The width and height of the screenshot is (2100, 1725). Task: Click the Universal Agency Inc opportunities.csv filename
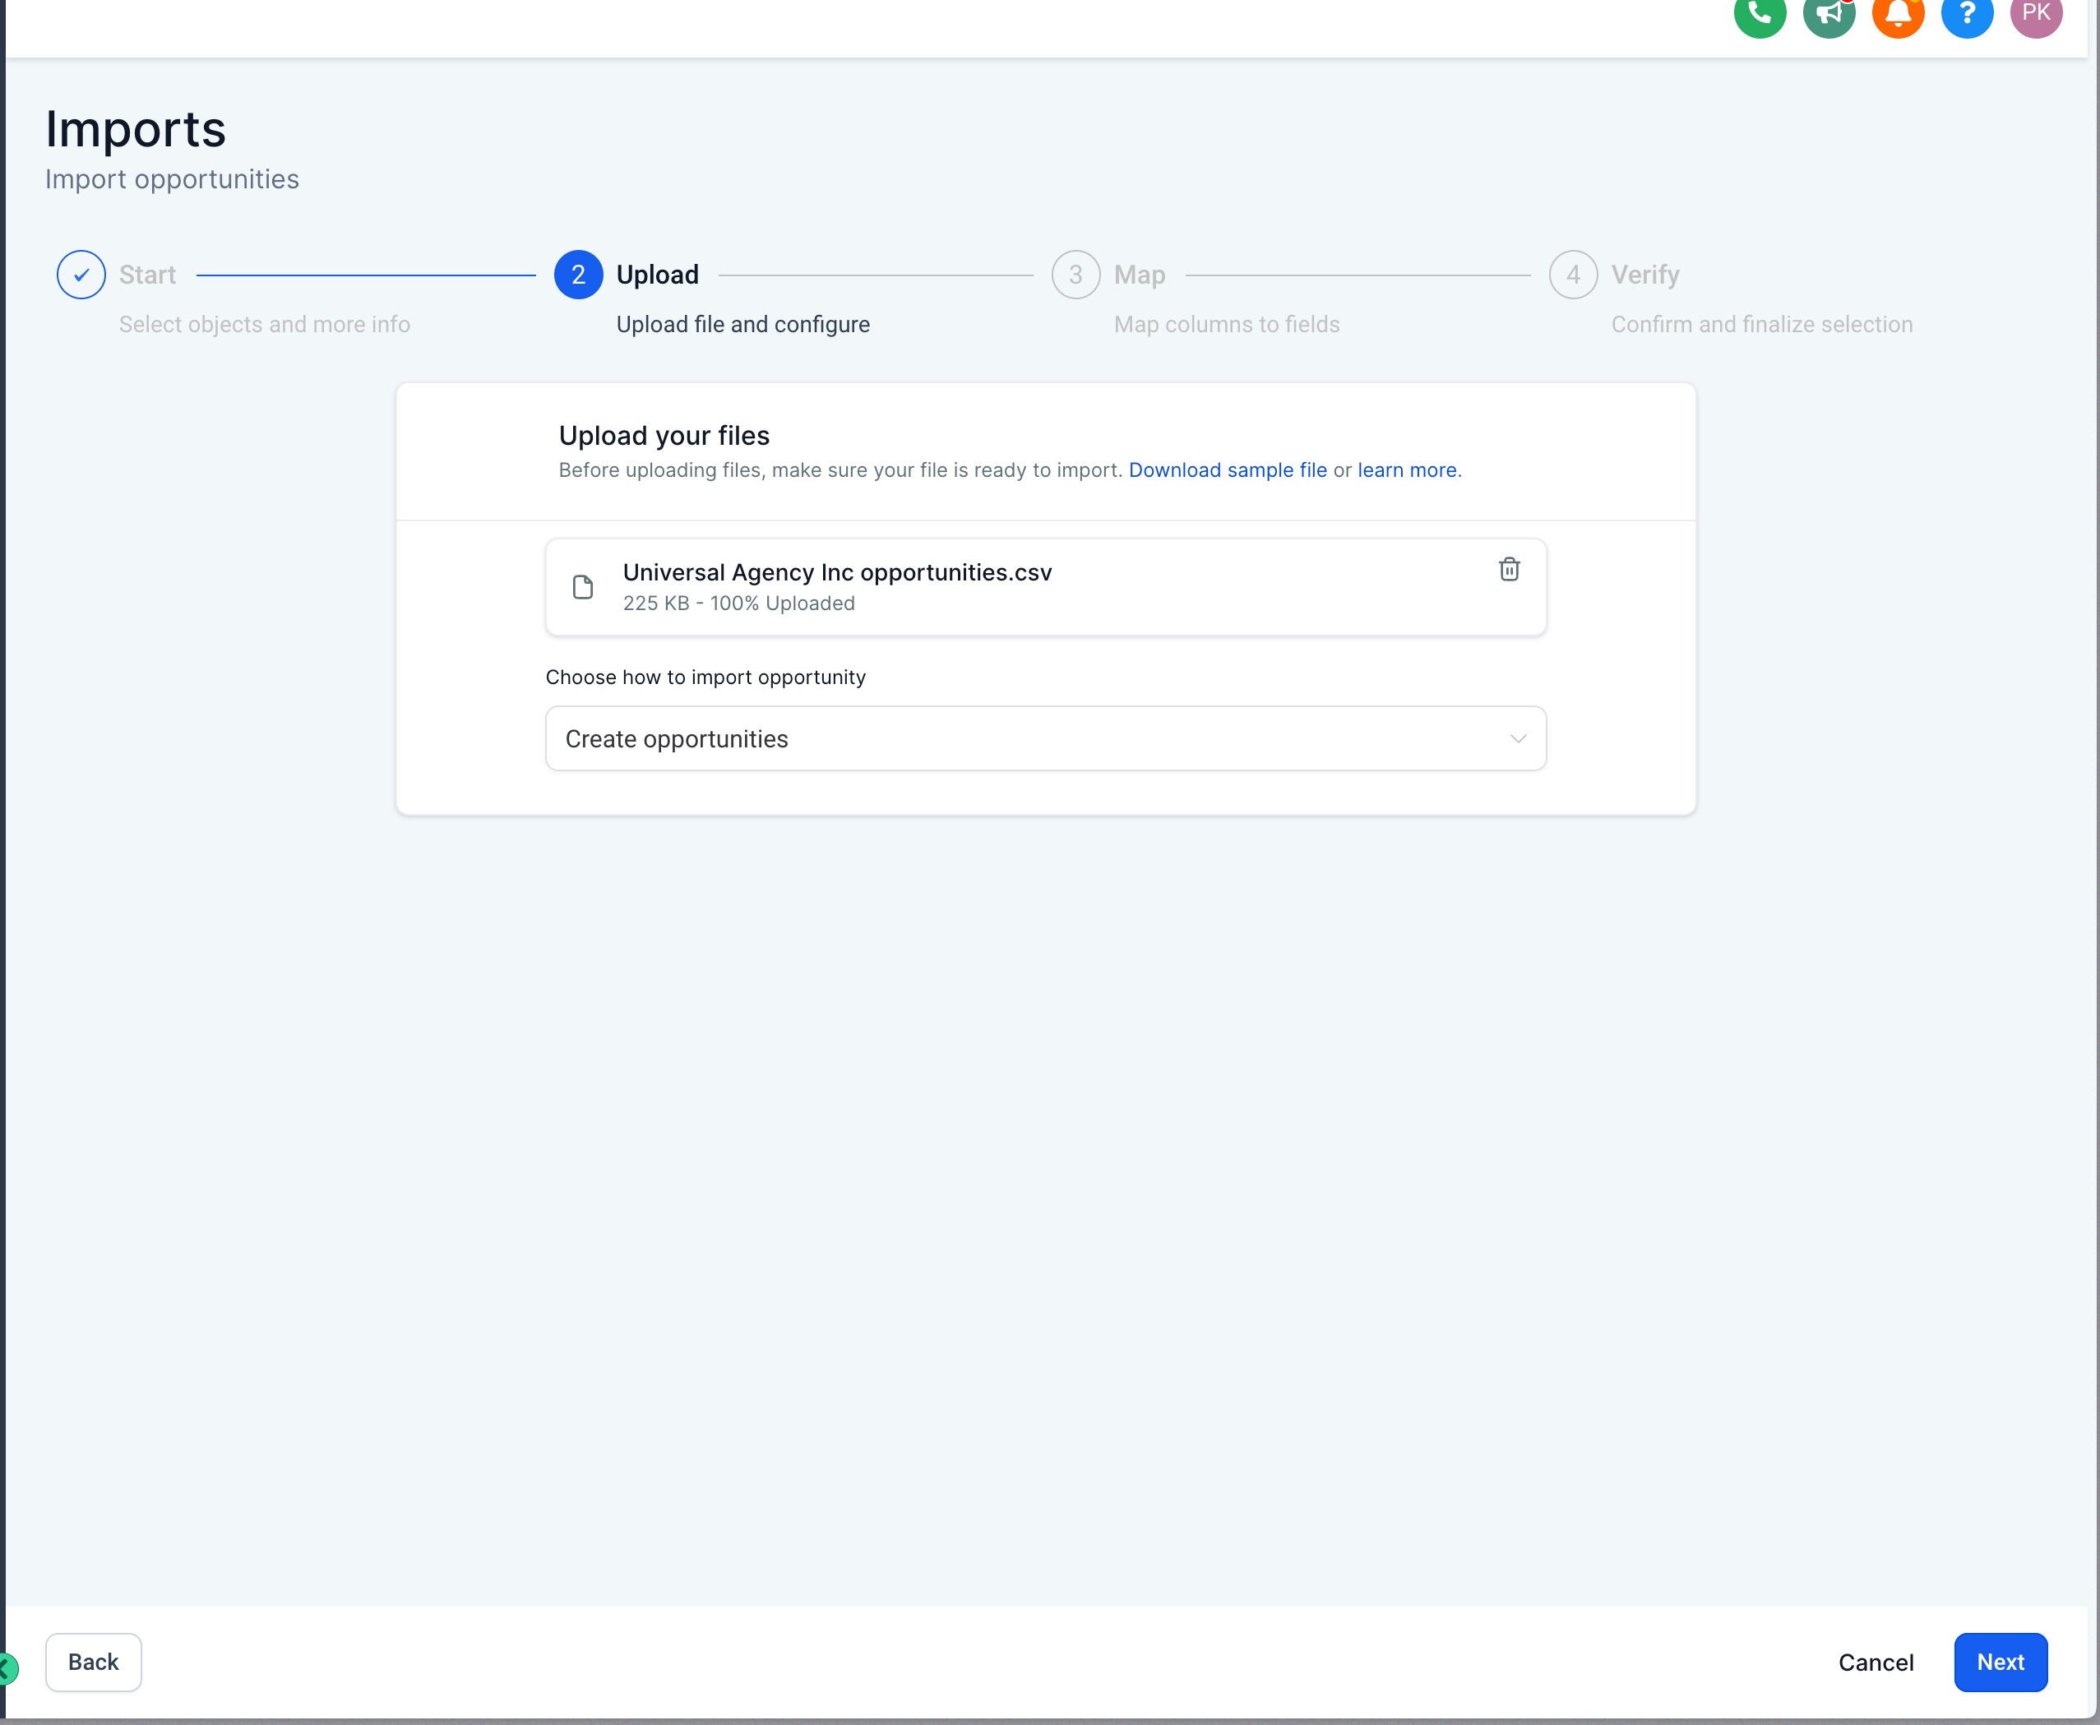pos(837,572)
